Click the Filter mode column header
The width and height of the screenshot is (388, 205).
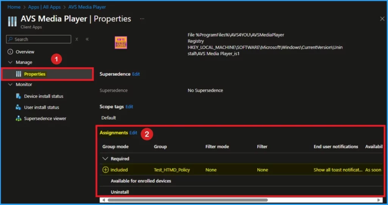(217, 146)
